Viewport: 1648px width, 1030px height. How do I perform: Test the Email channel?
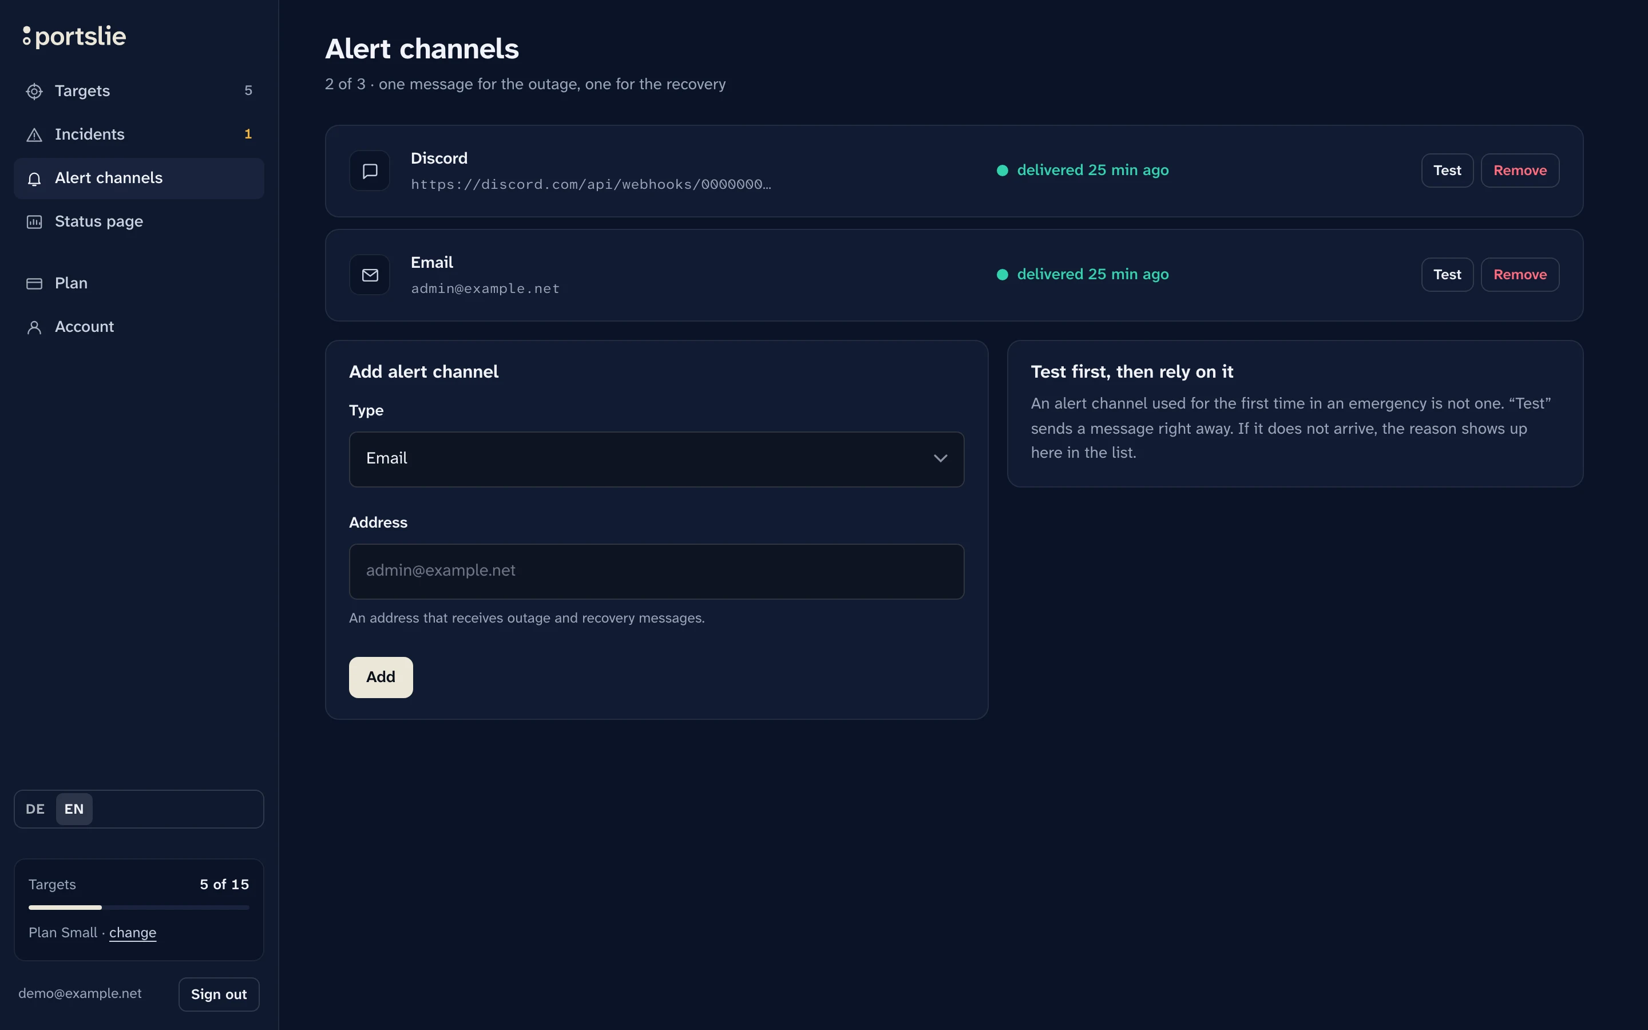coord(1447,275)
